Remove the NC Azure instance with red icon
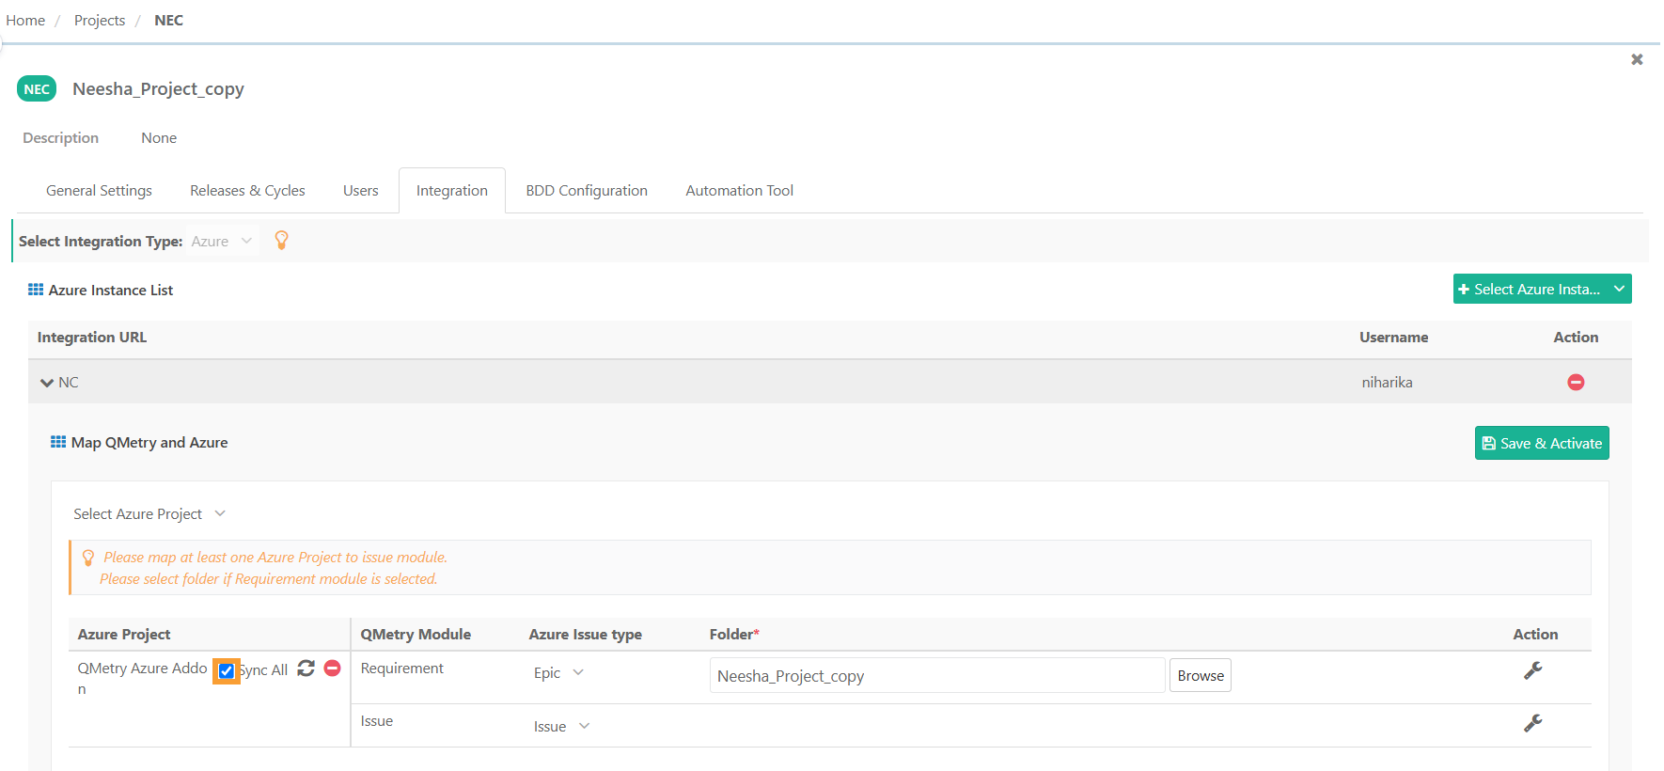 (x=1576, y=382)
